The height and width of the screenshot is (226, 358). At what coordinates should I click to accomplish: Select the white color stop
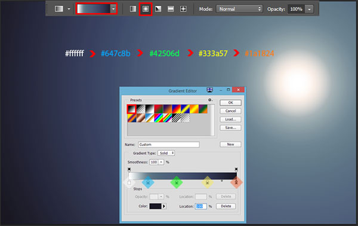[129, 182]
